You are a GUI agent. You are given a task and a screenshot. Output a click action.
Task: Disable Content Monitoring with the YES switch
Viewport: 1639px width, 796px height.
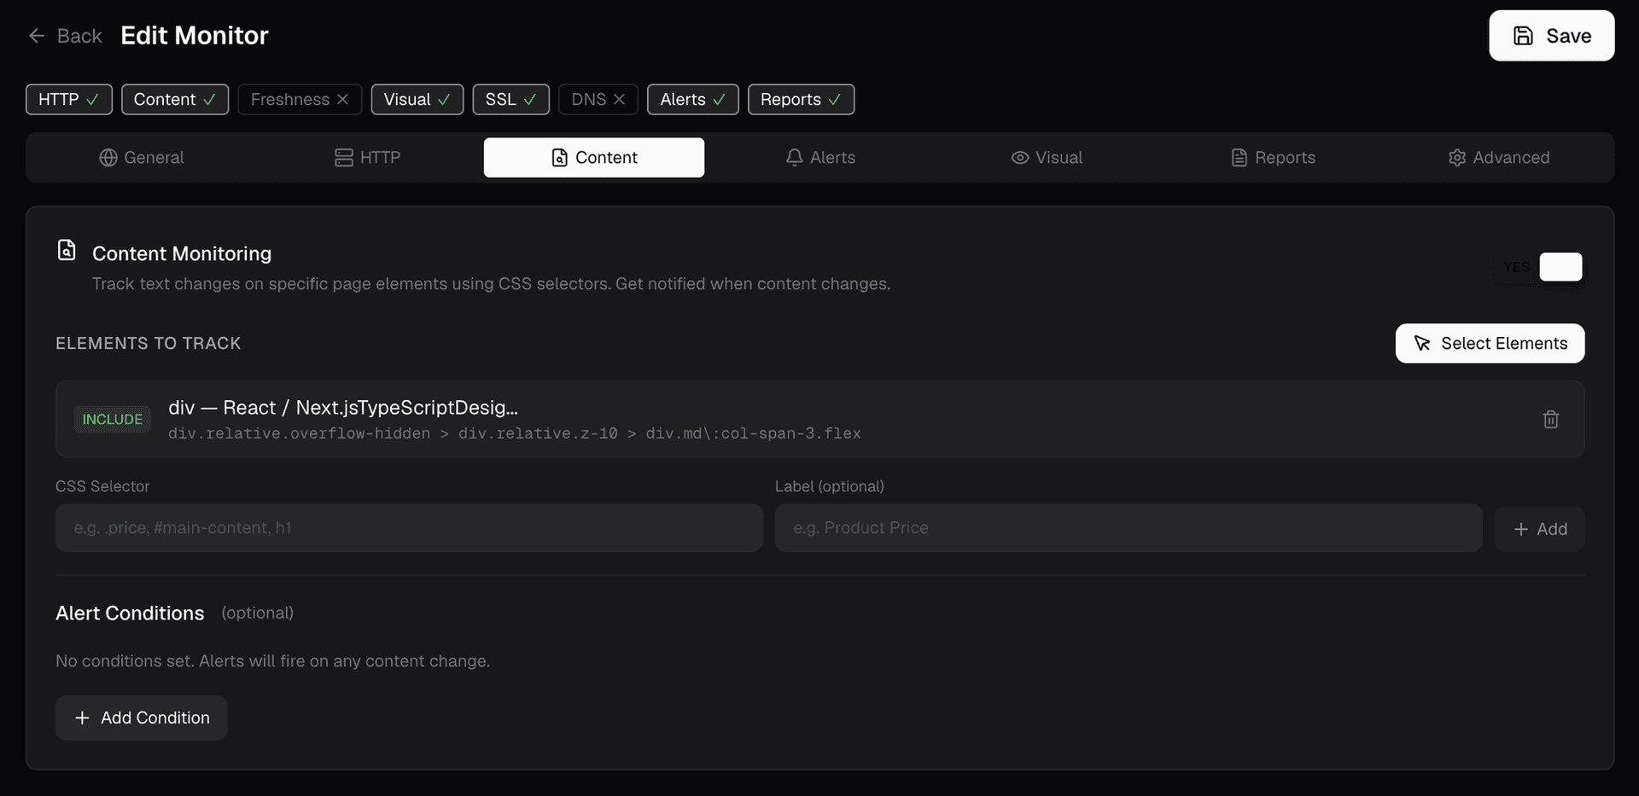(1560, 267)
